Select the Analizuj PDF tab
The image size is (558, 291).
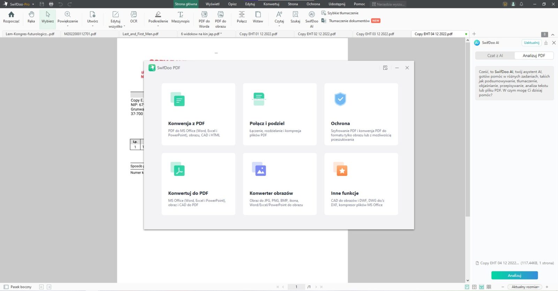pos(534,55)
